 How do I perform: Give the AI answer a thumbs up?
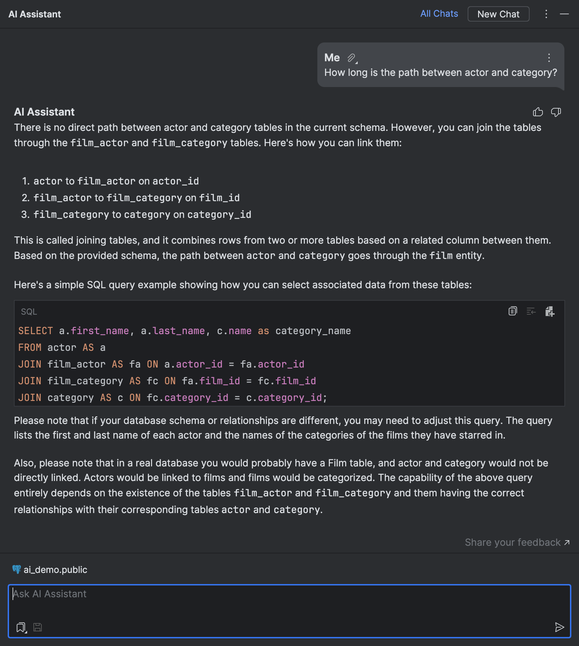(538, 112)
